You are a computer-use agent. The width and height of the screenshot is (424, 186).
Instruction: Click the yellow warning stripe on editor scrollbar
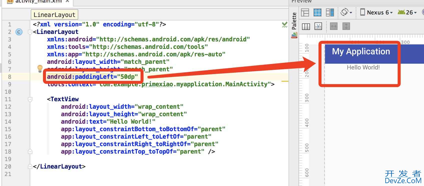coord(285,81)
